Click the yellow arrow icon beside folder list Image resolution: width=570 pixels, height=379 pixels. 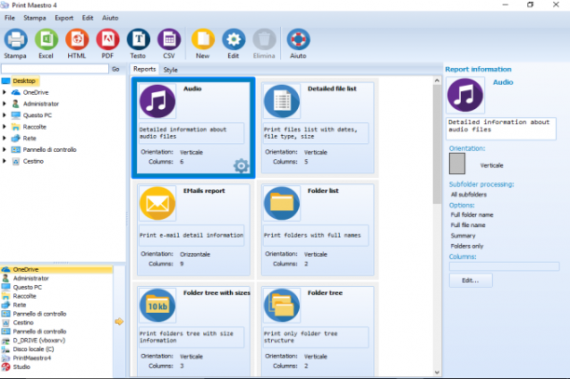(x=119, y=321)
